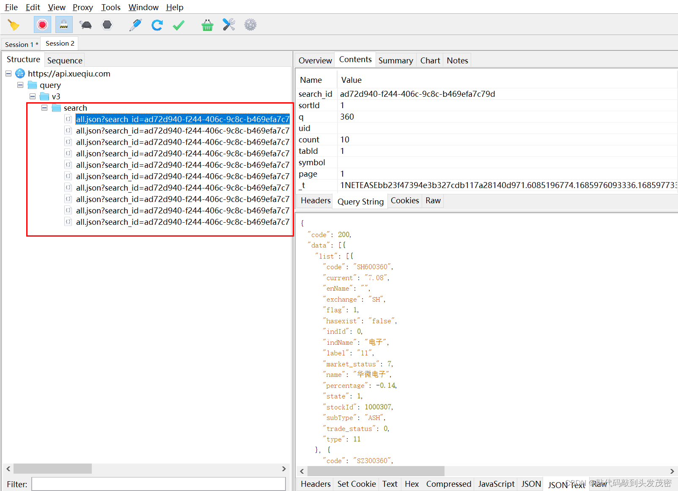Open the Proxy menu

click(83, 7)
